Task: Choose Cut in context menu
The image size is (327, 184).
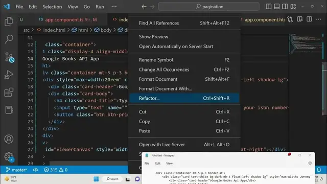Action: 184,112
